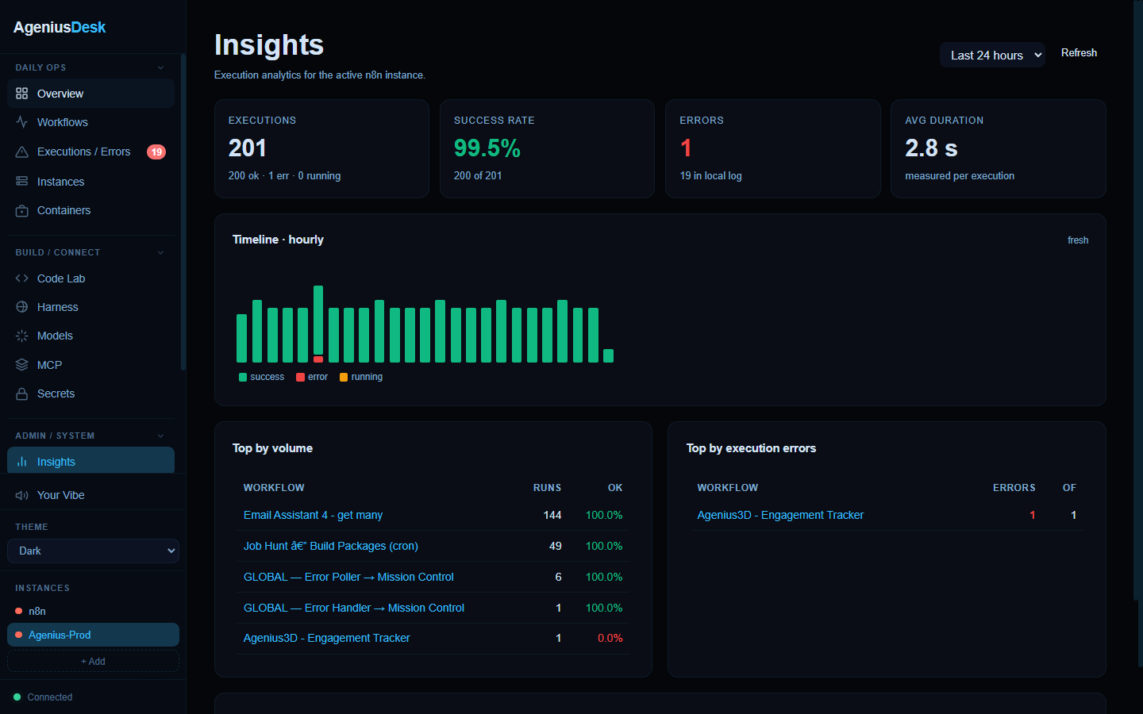
Task: Click the red error segment in timeline
Action: [318, 359]
